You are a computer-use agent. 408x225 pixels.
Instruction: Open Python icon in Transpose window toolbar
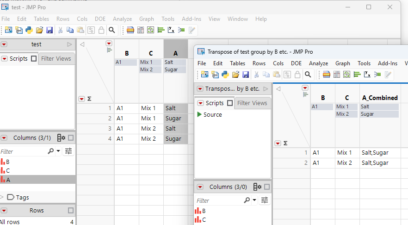(225, 75)
